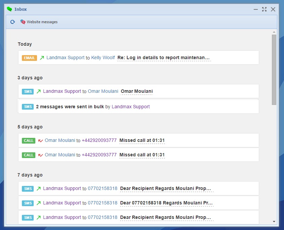
Task: Click the scrollbar up arrow
Action: pyautogui.click(x=274, y=32)
